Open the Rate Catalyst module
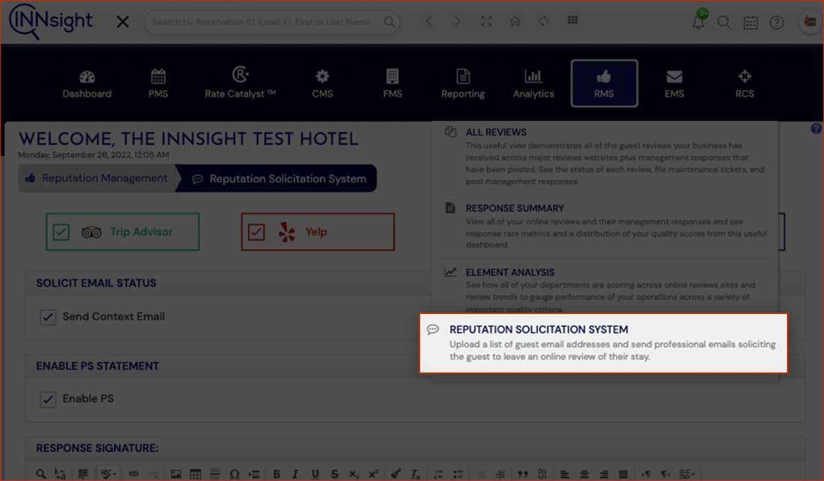The height and width of the screenshot is (481, 824). coord(240,84)
